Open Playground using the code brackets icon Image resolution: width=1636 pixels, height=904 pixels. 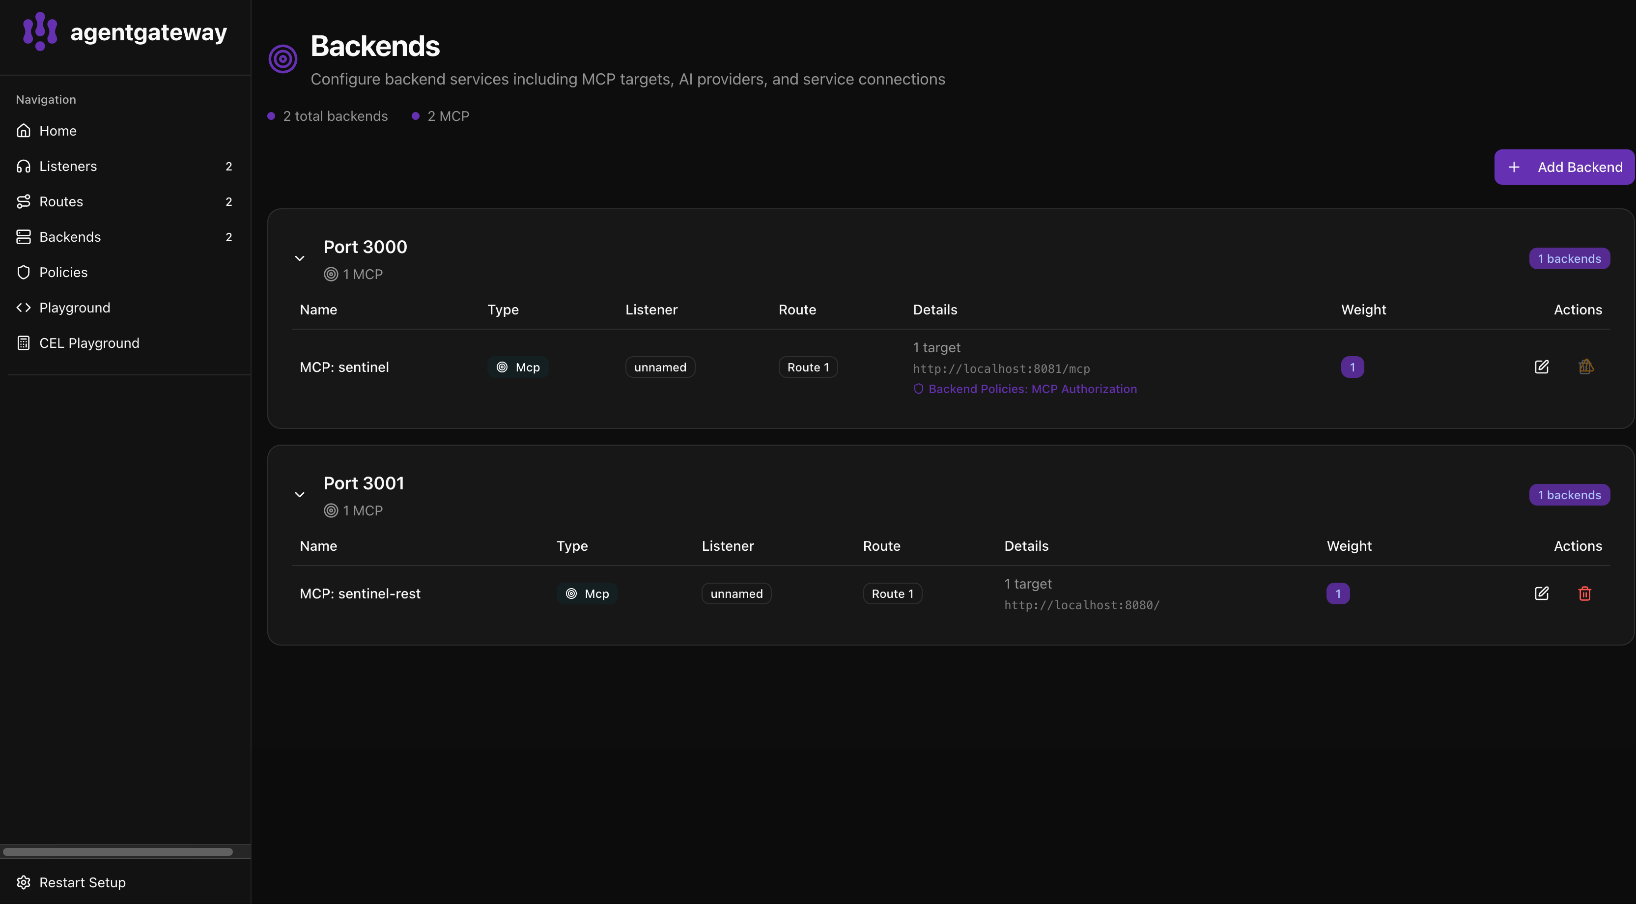[x=24, y=307]
